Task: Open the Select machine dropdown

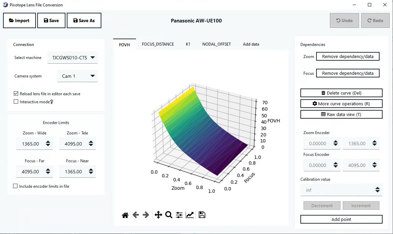Action: 72,58
